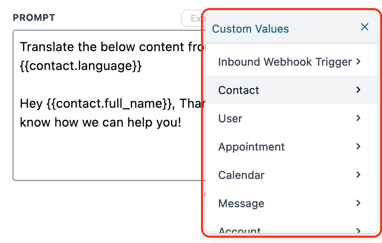
Task: Expand the User custom values section
Action: (x=230, y=118)
